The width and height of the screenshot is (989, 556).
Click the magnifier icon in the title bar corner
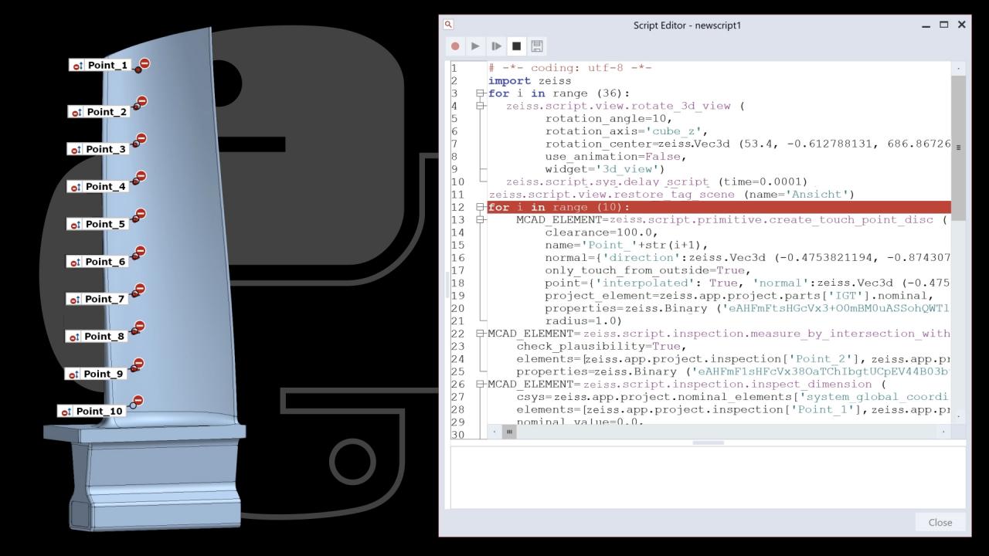tap(447, 24)
